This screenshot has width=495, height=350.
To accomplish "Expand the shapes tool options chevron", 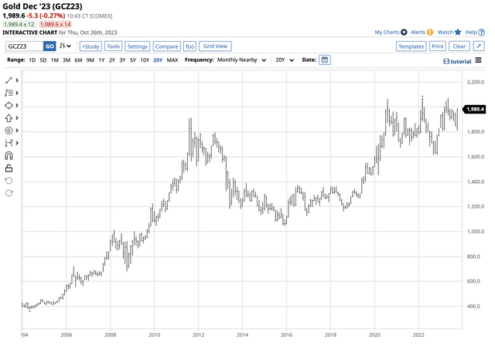I will coord(17,105).
